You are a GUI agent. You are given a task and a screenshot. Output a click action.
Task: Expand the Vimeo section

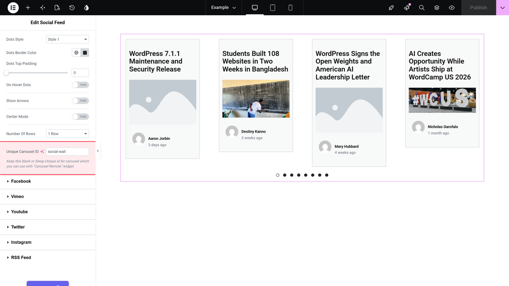click(x=48, y=197)
